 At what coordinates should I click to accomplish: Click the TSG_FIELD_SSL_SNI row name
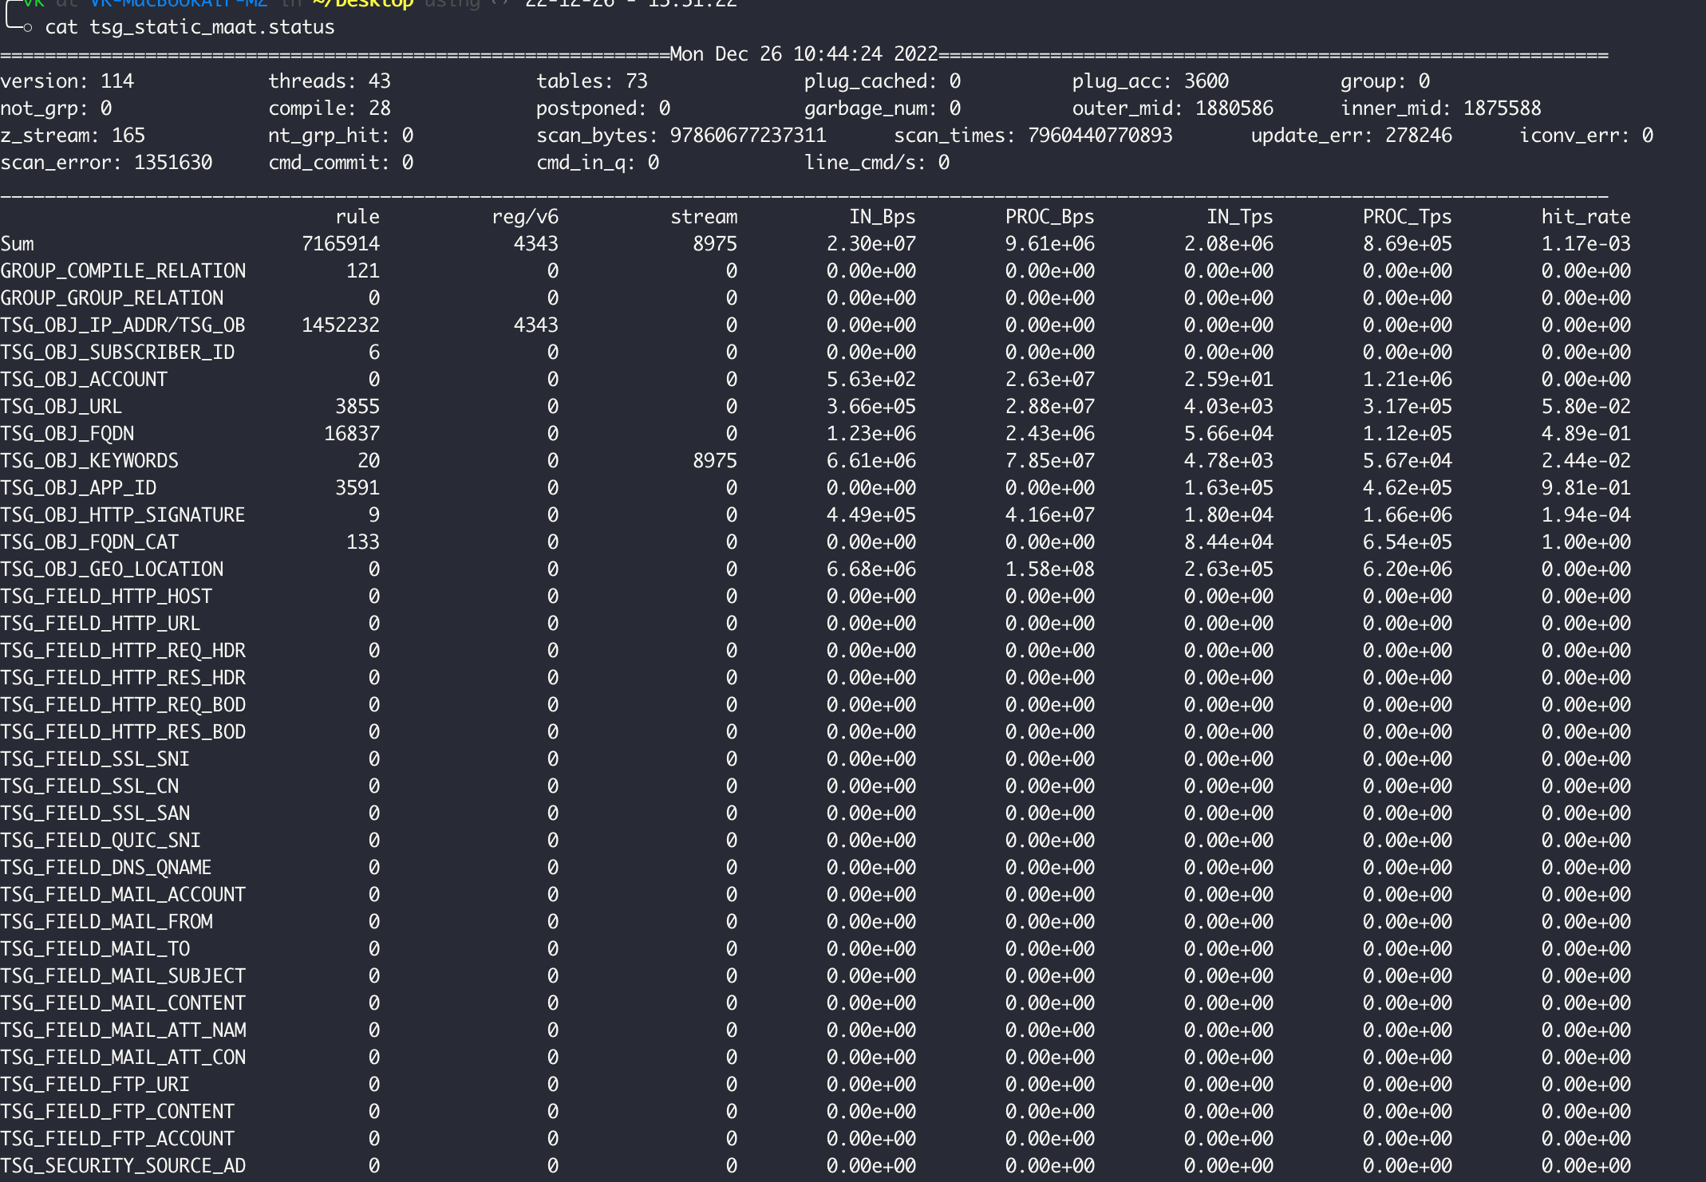coord(95,759)
